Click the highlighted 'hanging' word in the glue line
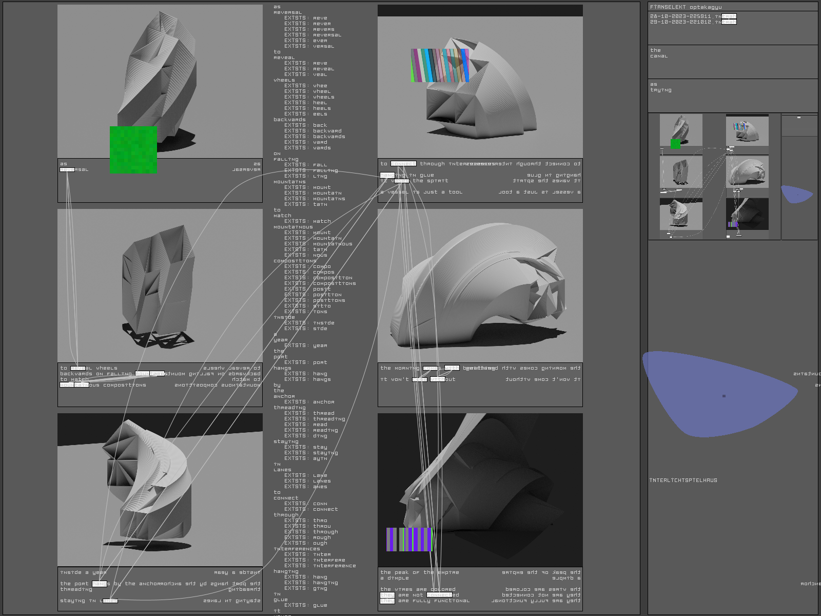The image size is (821, 616). (x=387, y=175)
